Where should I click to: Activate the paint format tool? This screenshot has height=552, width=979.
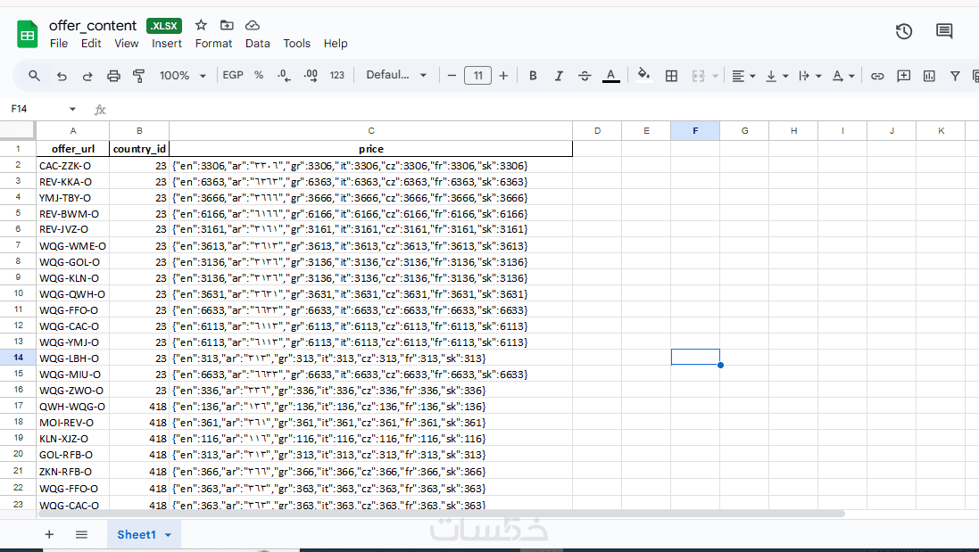(x=138, y=76)
